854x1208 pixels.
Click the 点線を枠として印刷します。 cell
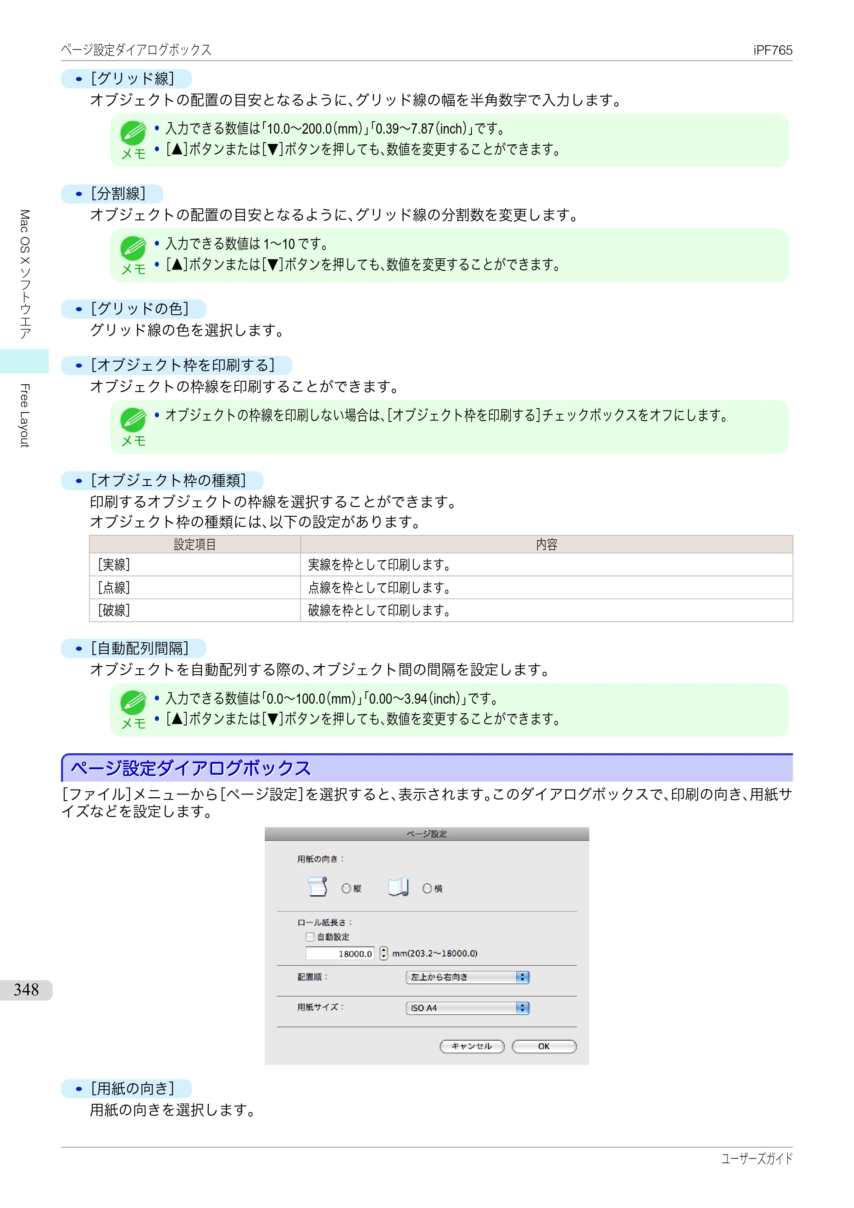coord(547,588)
